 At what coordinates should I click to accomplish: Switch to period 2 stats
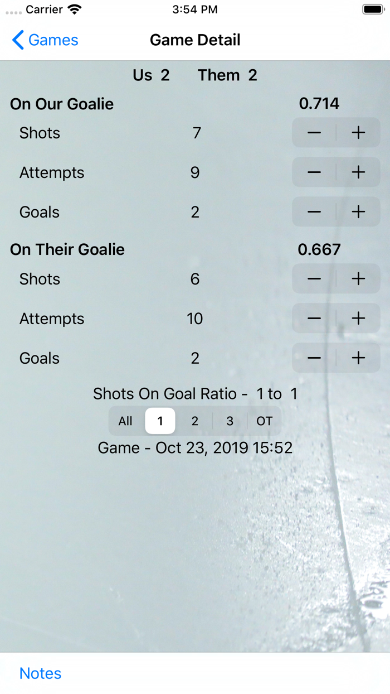pyautogui.click(x=194, y=421)
